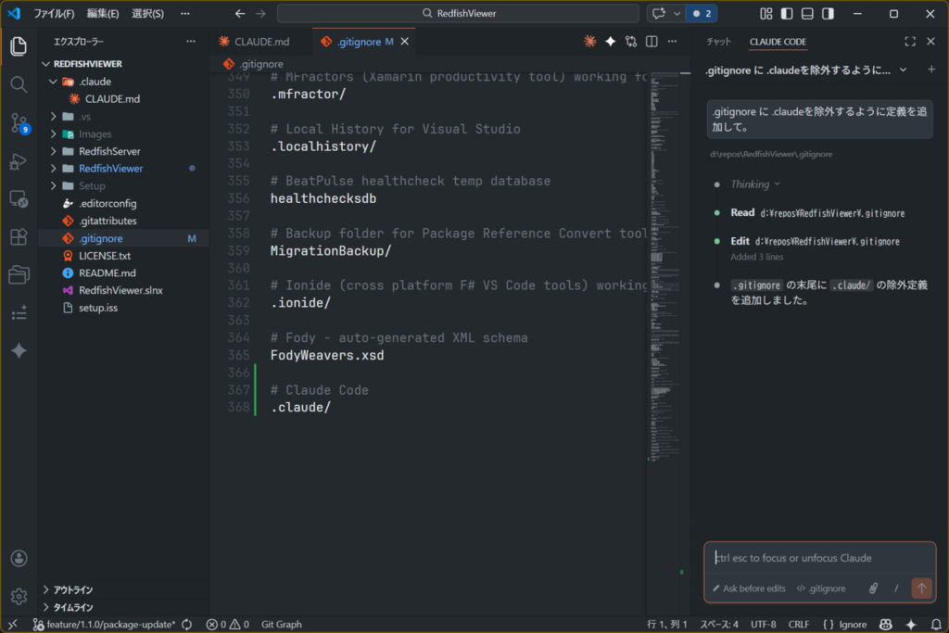The height and width of the screenshot is (633, 949).
Task: Expand the Thinking block
Action: click(x=754, y=184)
